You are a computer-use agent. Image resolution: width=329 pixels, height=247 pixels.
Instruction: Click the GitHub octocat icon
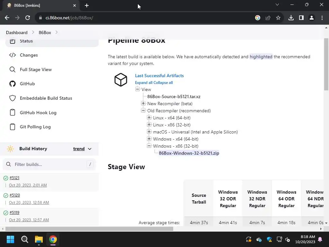[x=13, y=84]
